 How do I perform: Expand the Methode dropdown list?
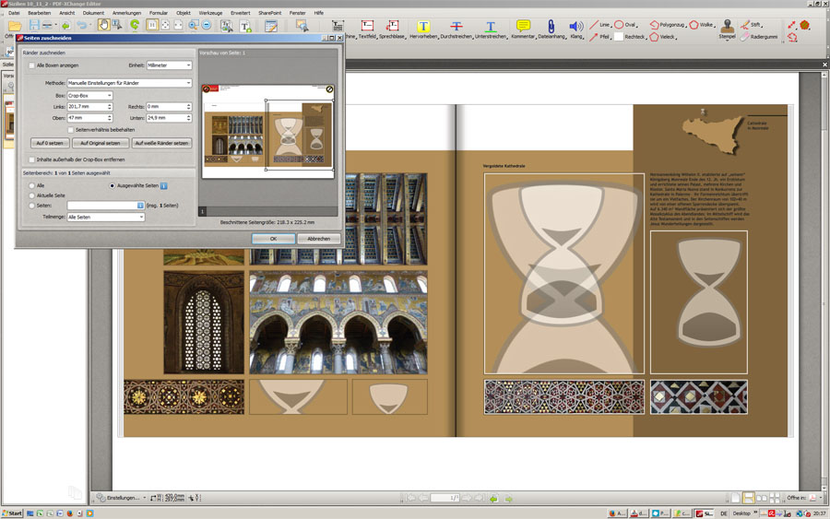pyautogui.click(x=129, y=83)
